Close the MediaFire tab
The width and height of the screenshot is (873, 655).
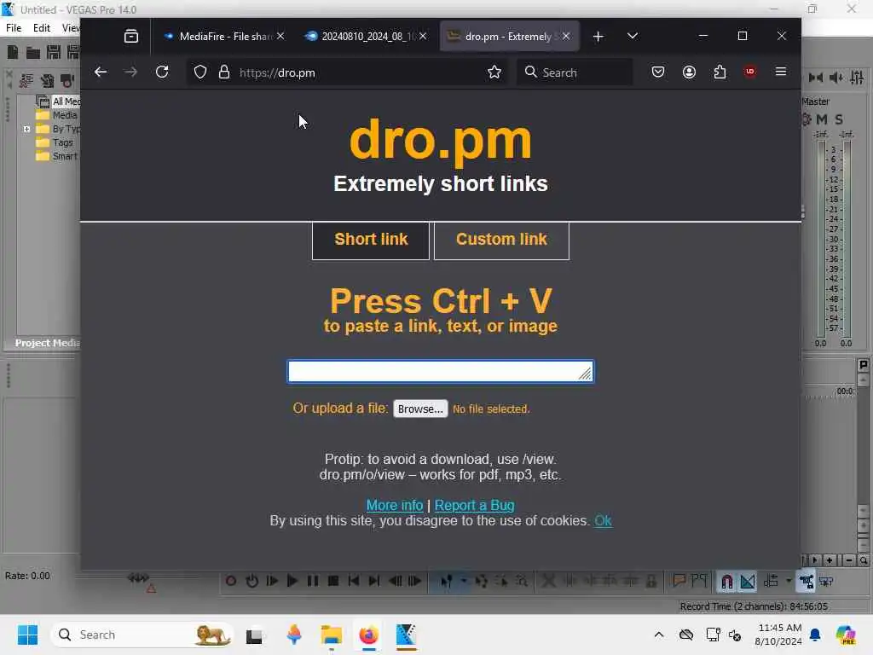click(x=280, y=36)
